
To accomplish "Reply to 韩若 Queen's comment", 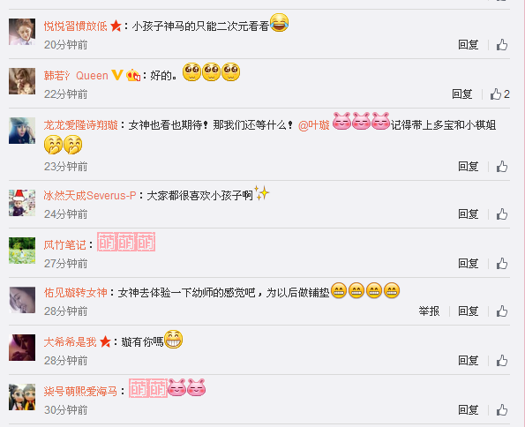I will 462,94.
